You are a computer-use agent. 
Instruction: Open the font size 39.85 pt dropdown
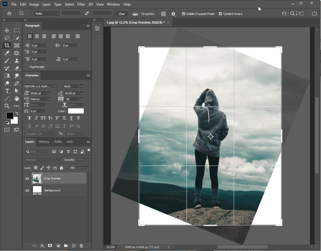[x=48, y=93]
